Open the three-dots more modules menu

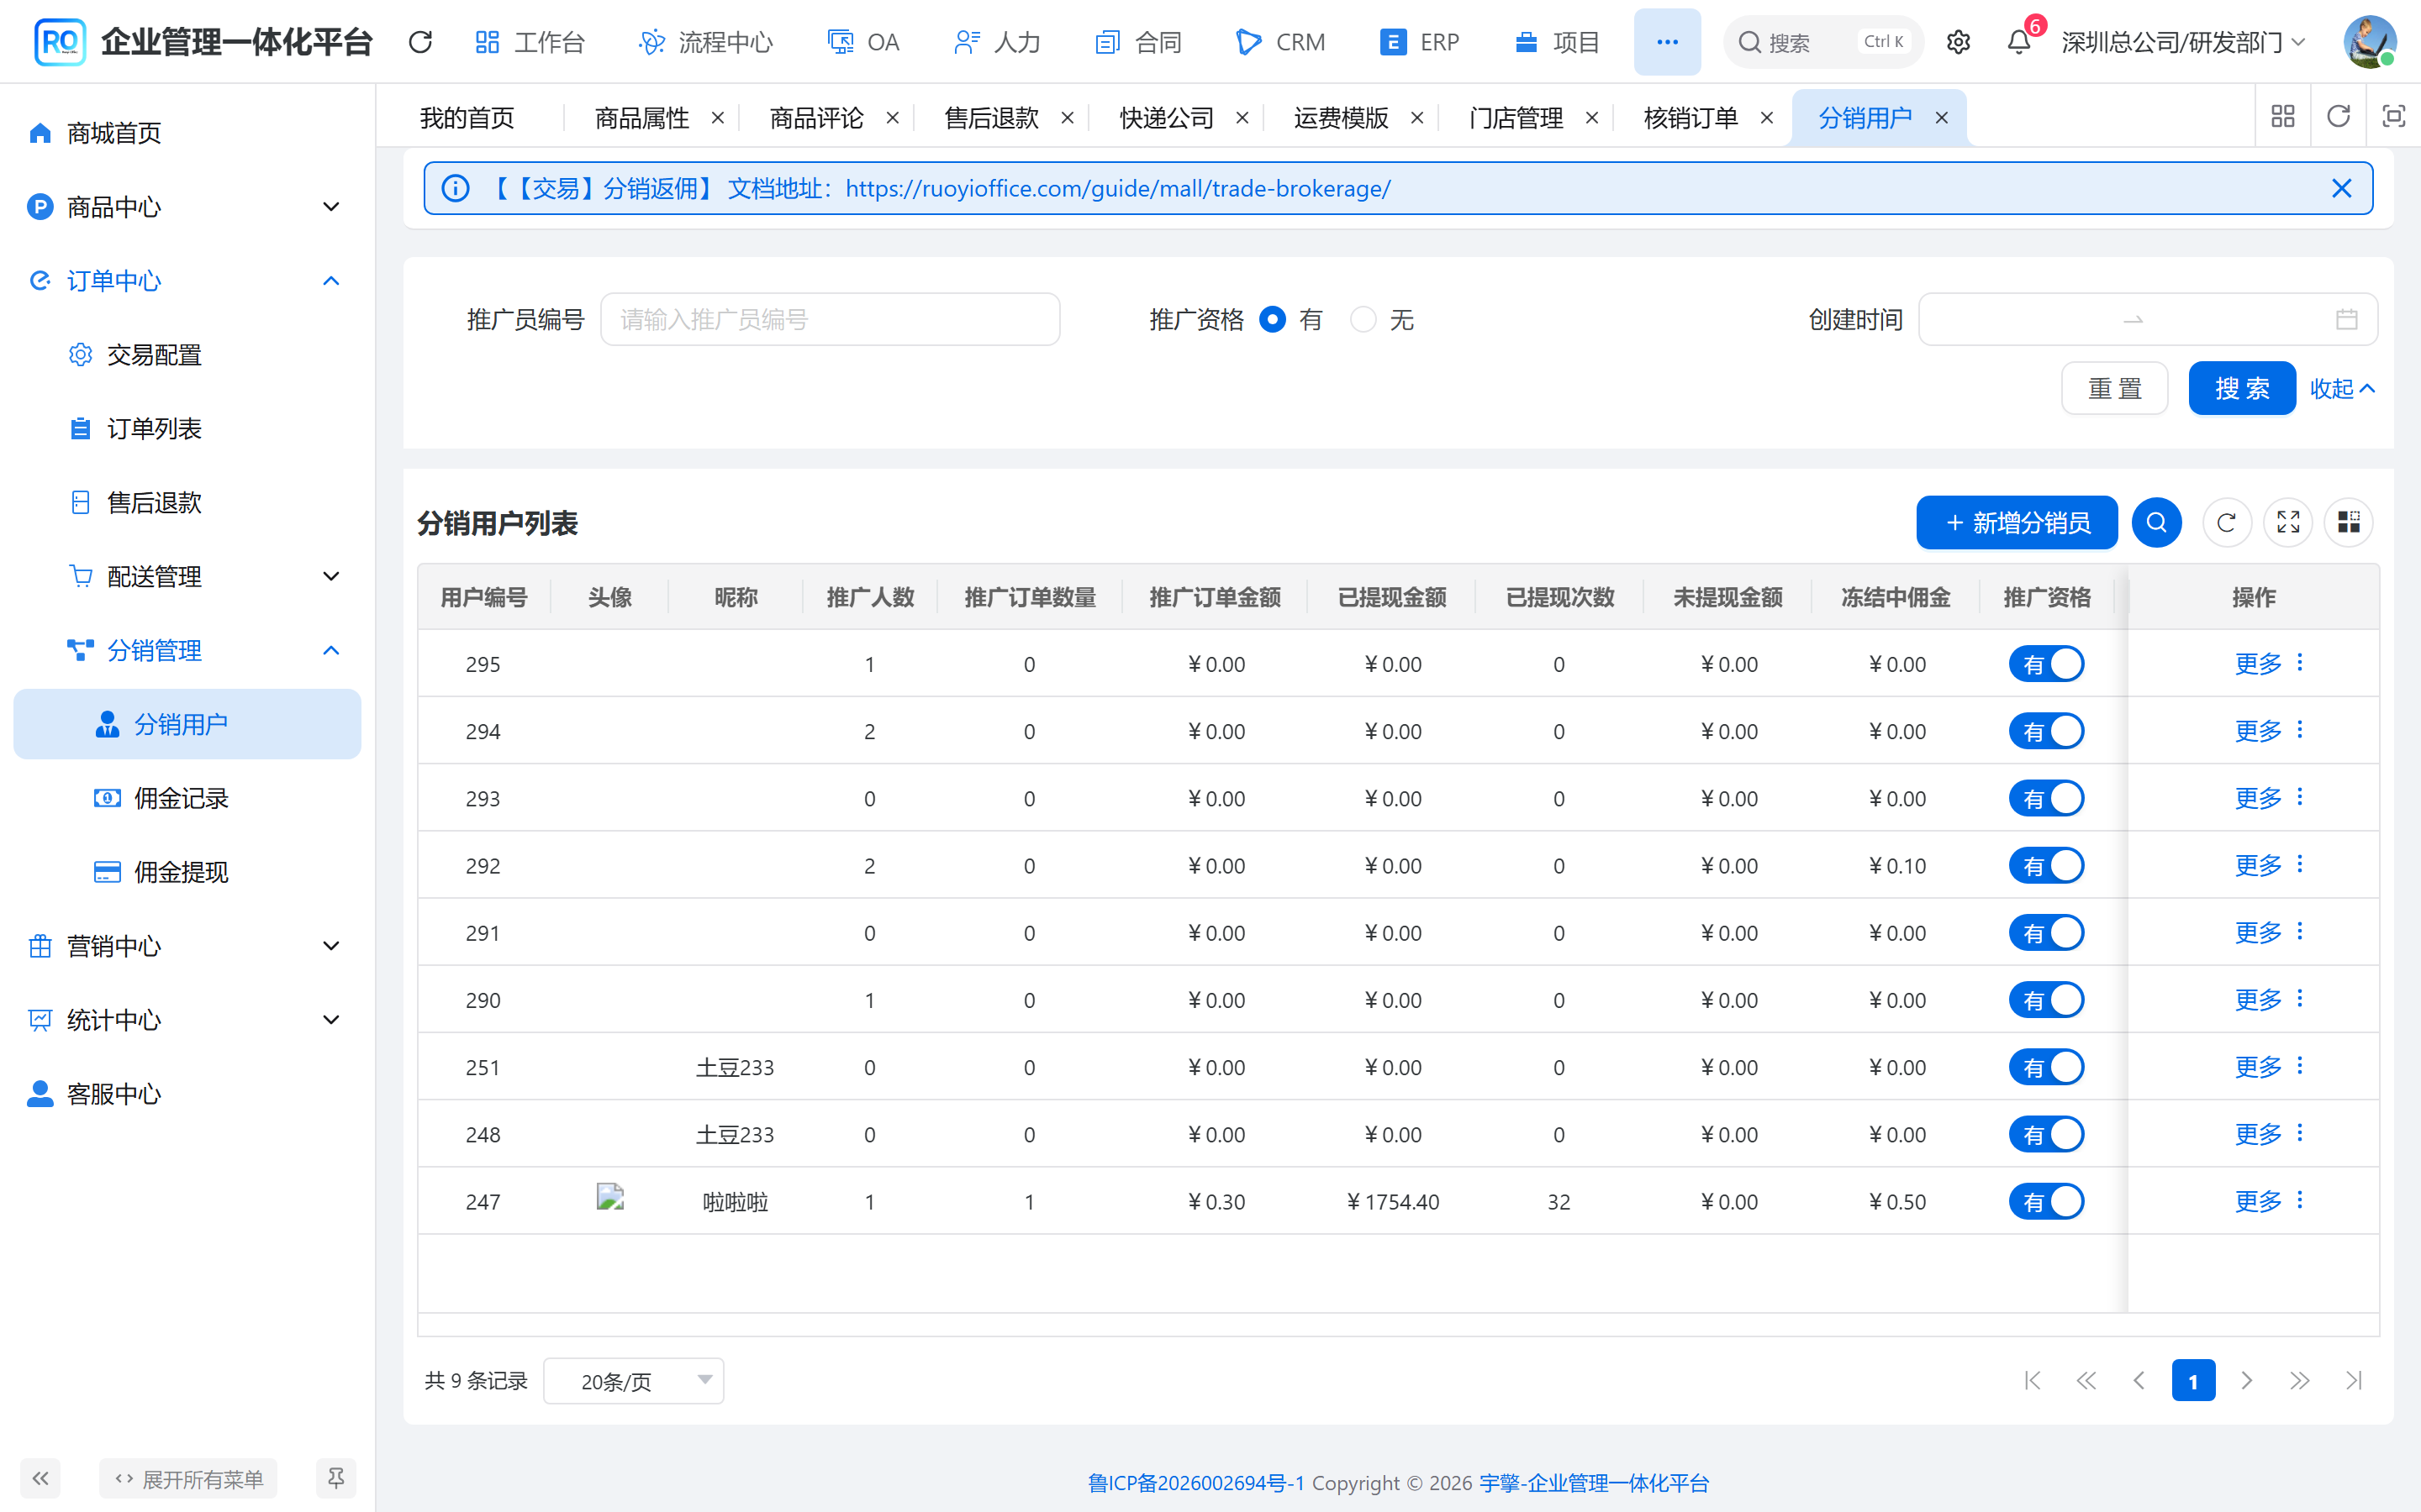1667,42
